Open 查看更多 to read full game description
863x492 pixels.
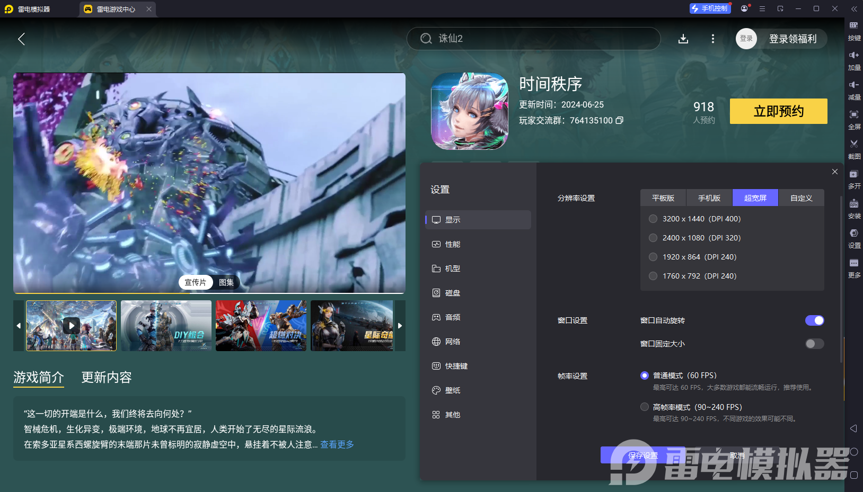pos(337,444)
